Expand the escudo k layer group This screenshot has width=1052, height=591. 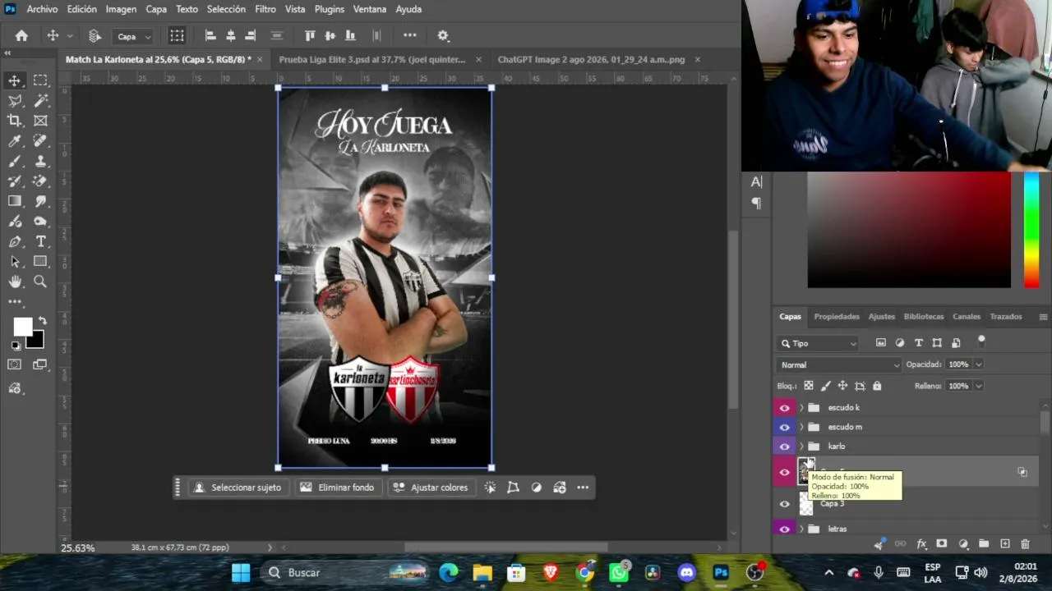tap(801, 408)
